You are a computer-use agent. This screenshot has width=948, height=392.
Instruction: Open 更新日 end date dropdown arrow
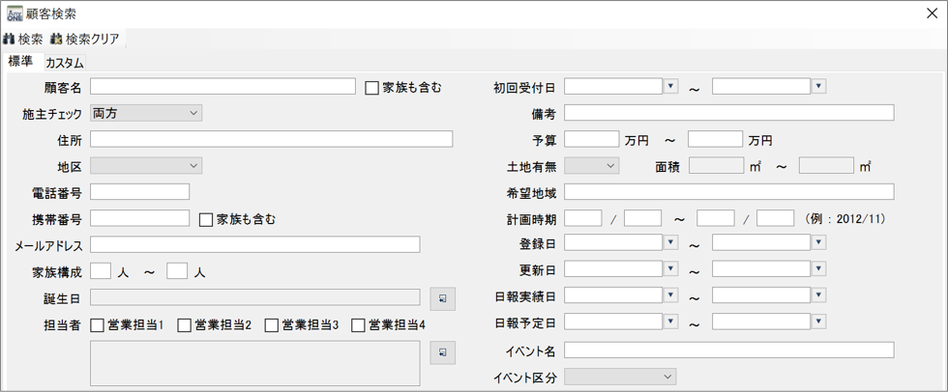[x=818, y=268]
